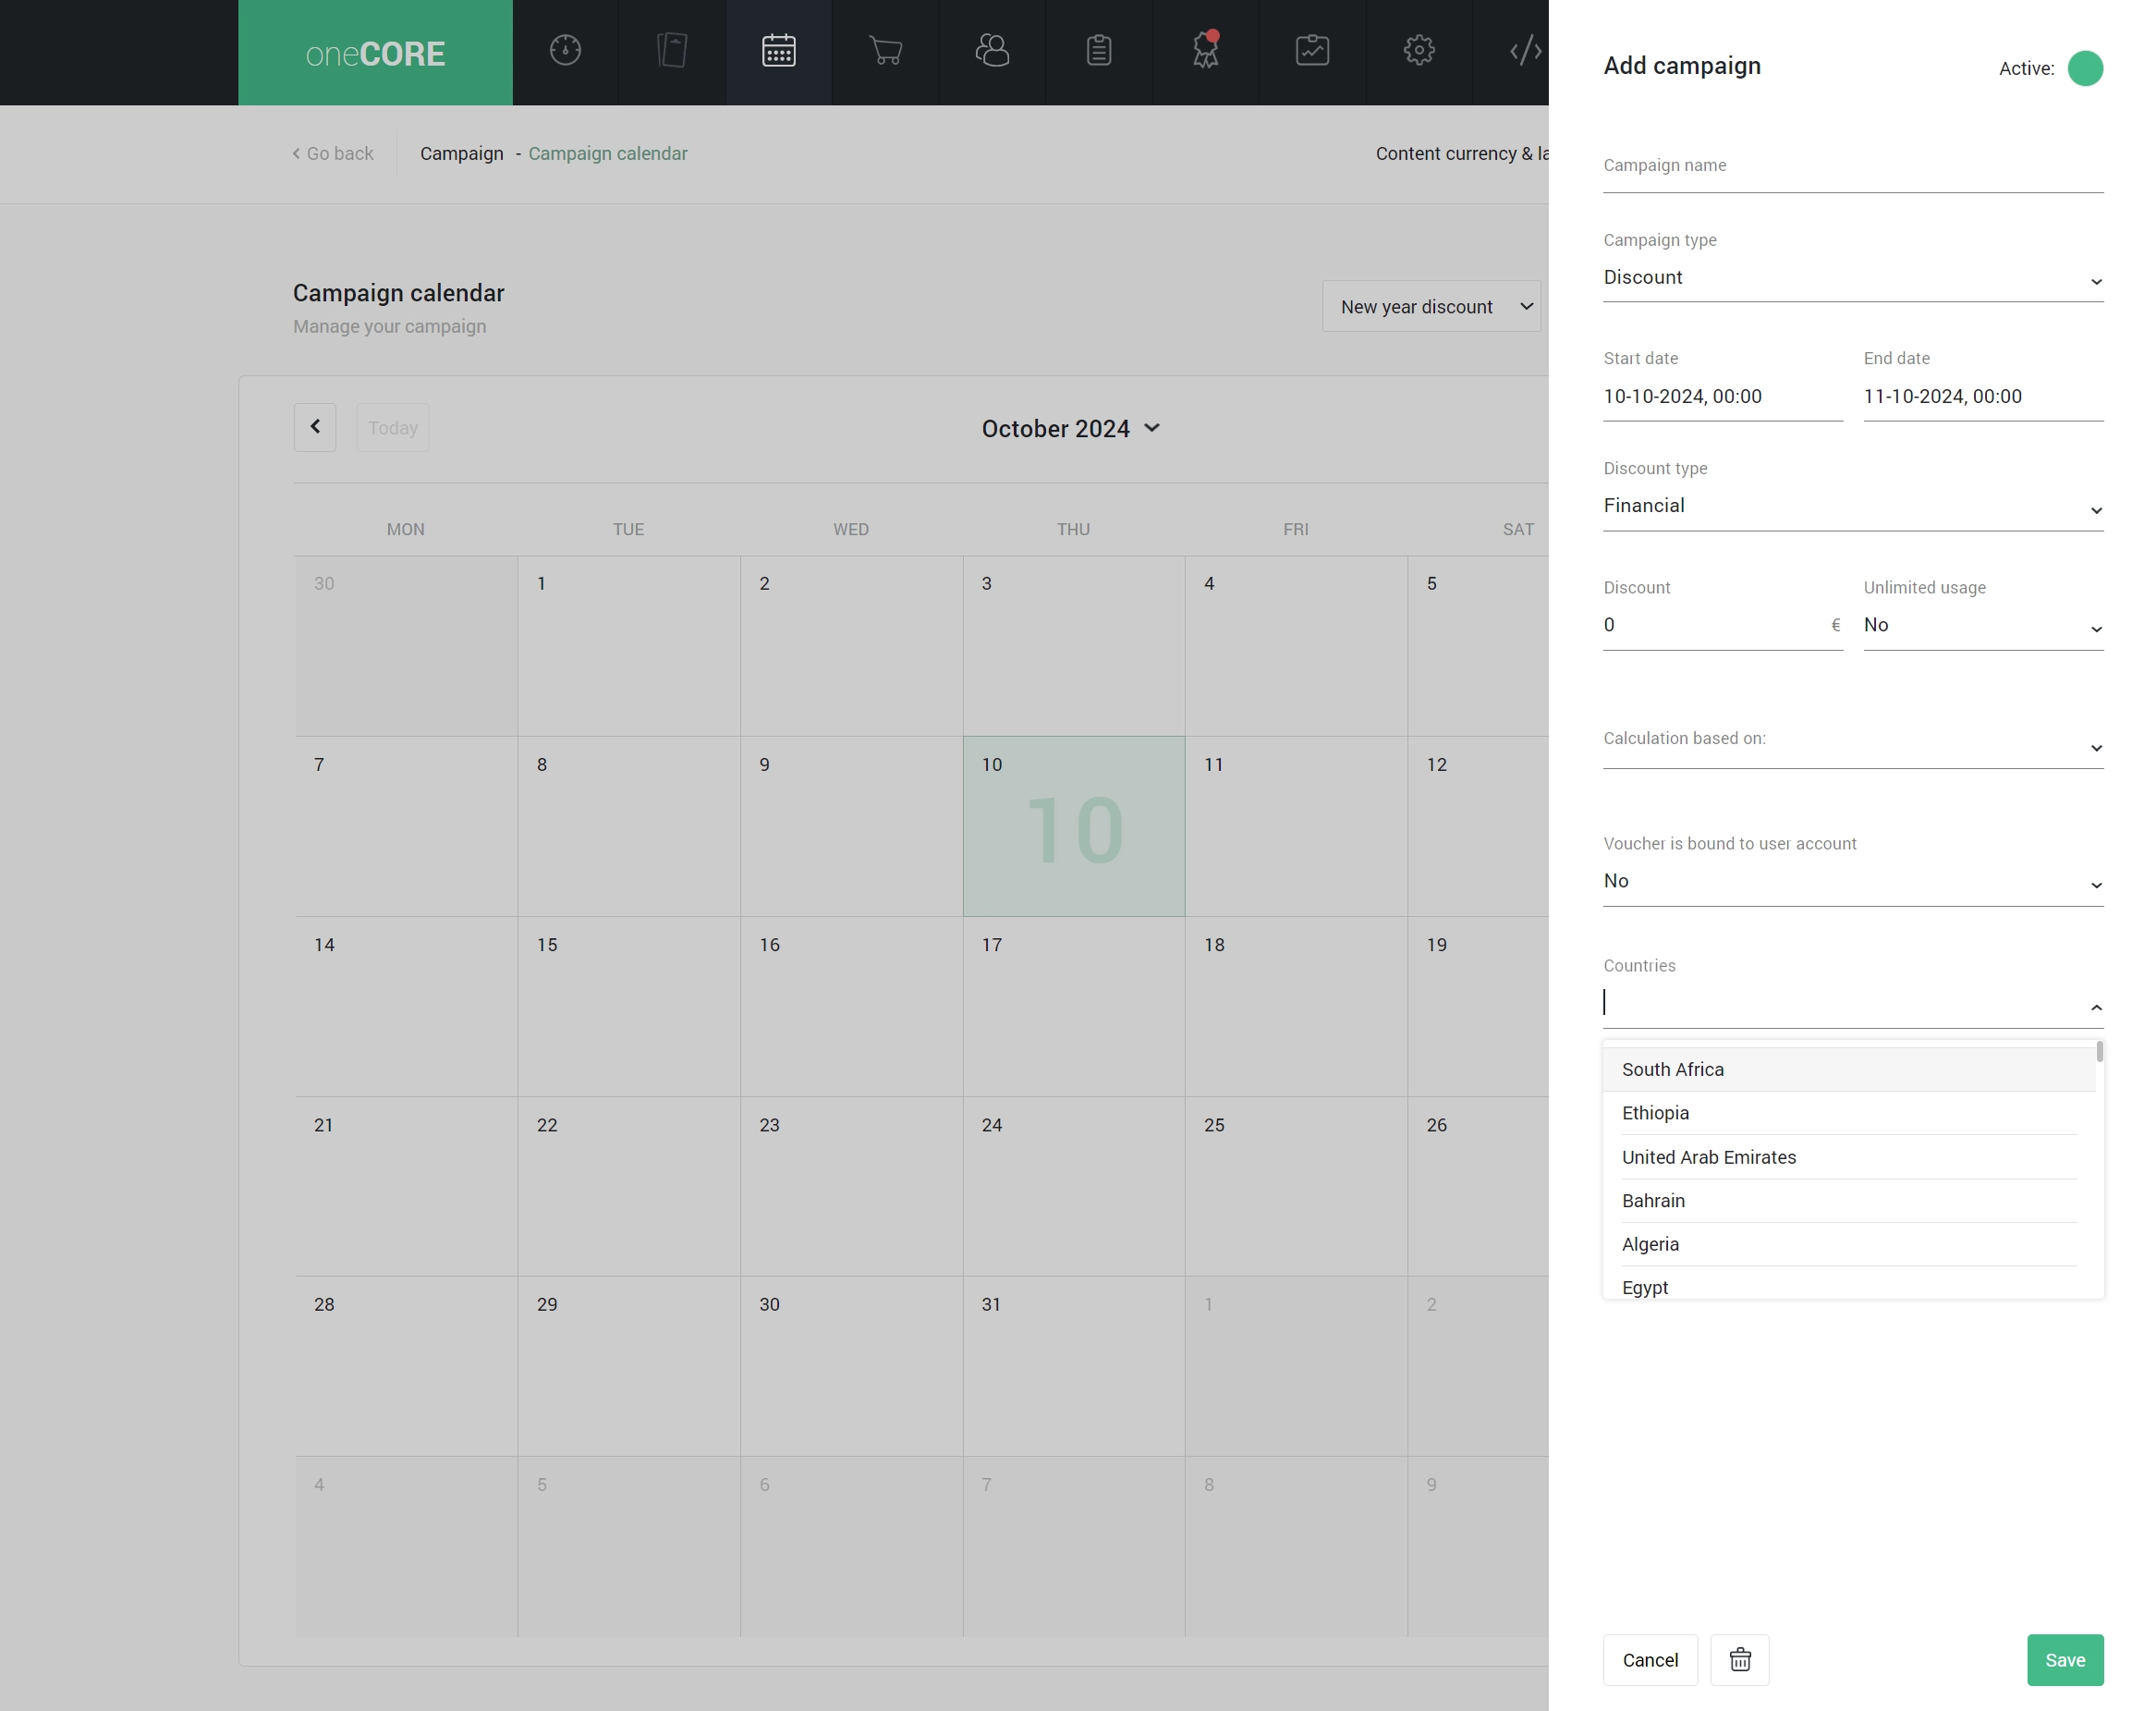Open the Unlimited usage dropdown
Viewport: 2156px width, 1711px height.
(x=1982, y=626)
